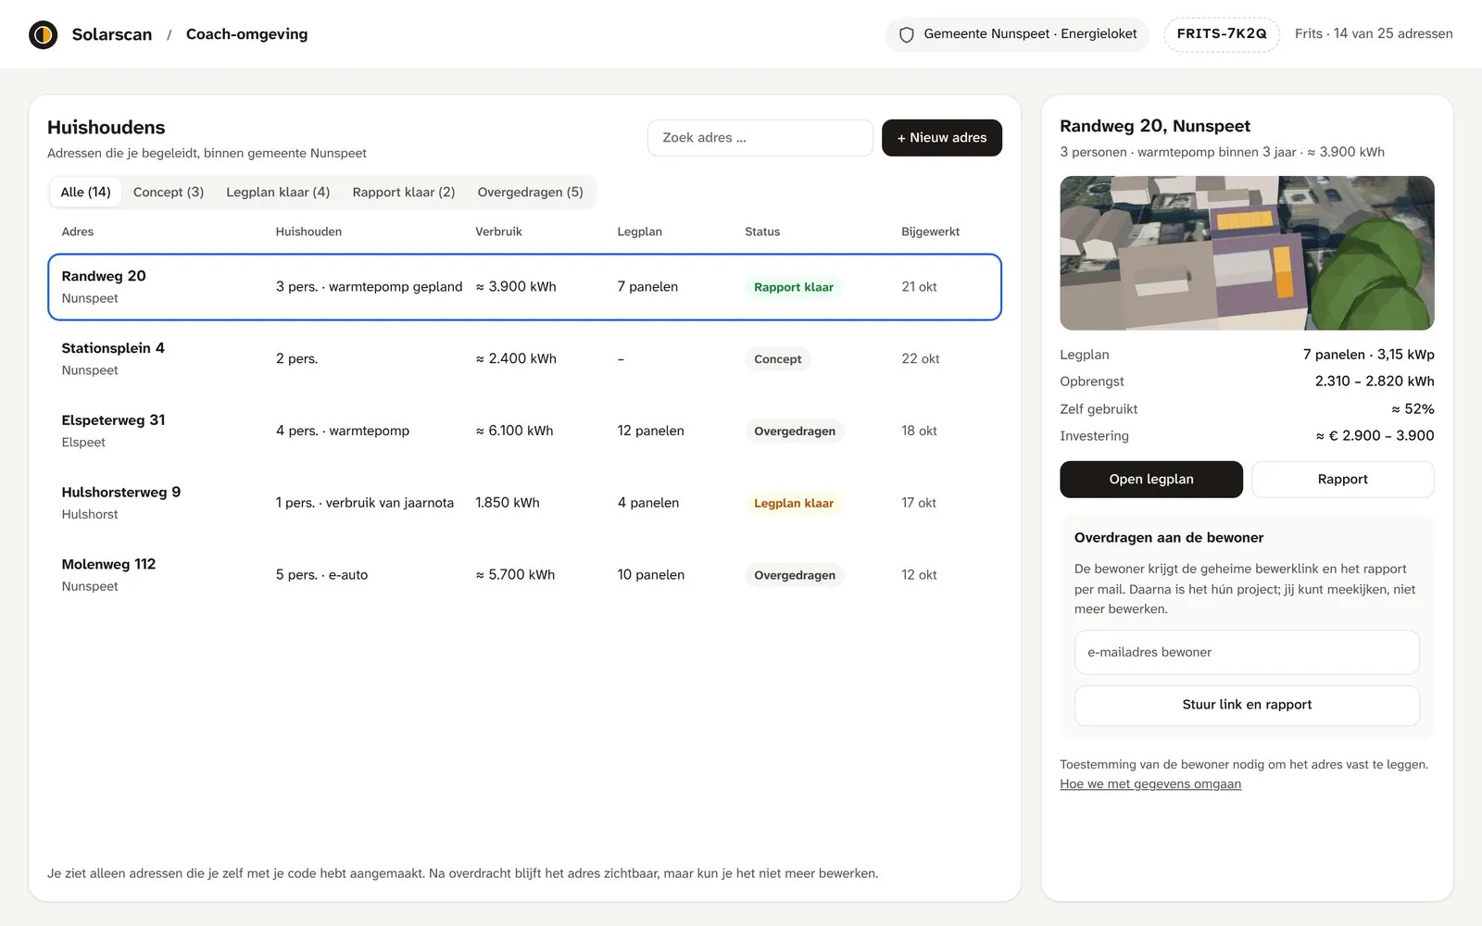Click the shield icon beside Gemeente Nunspeet
Viewport: 1482px width, 926px height.
point(907,34)
